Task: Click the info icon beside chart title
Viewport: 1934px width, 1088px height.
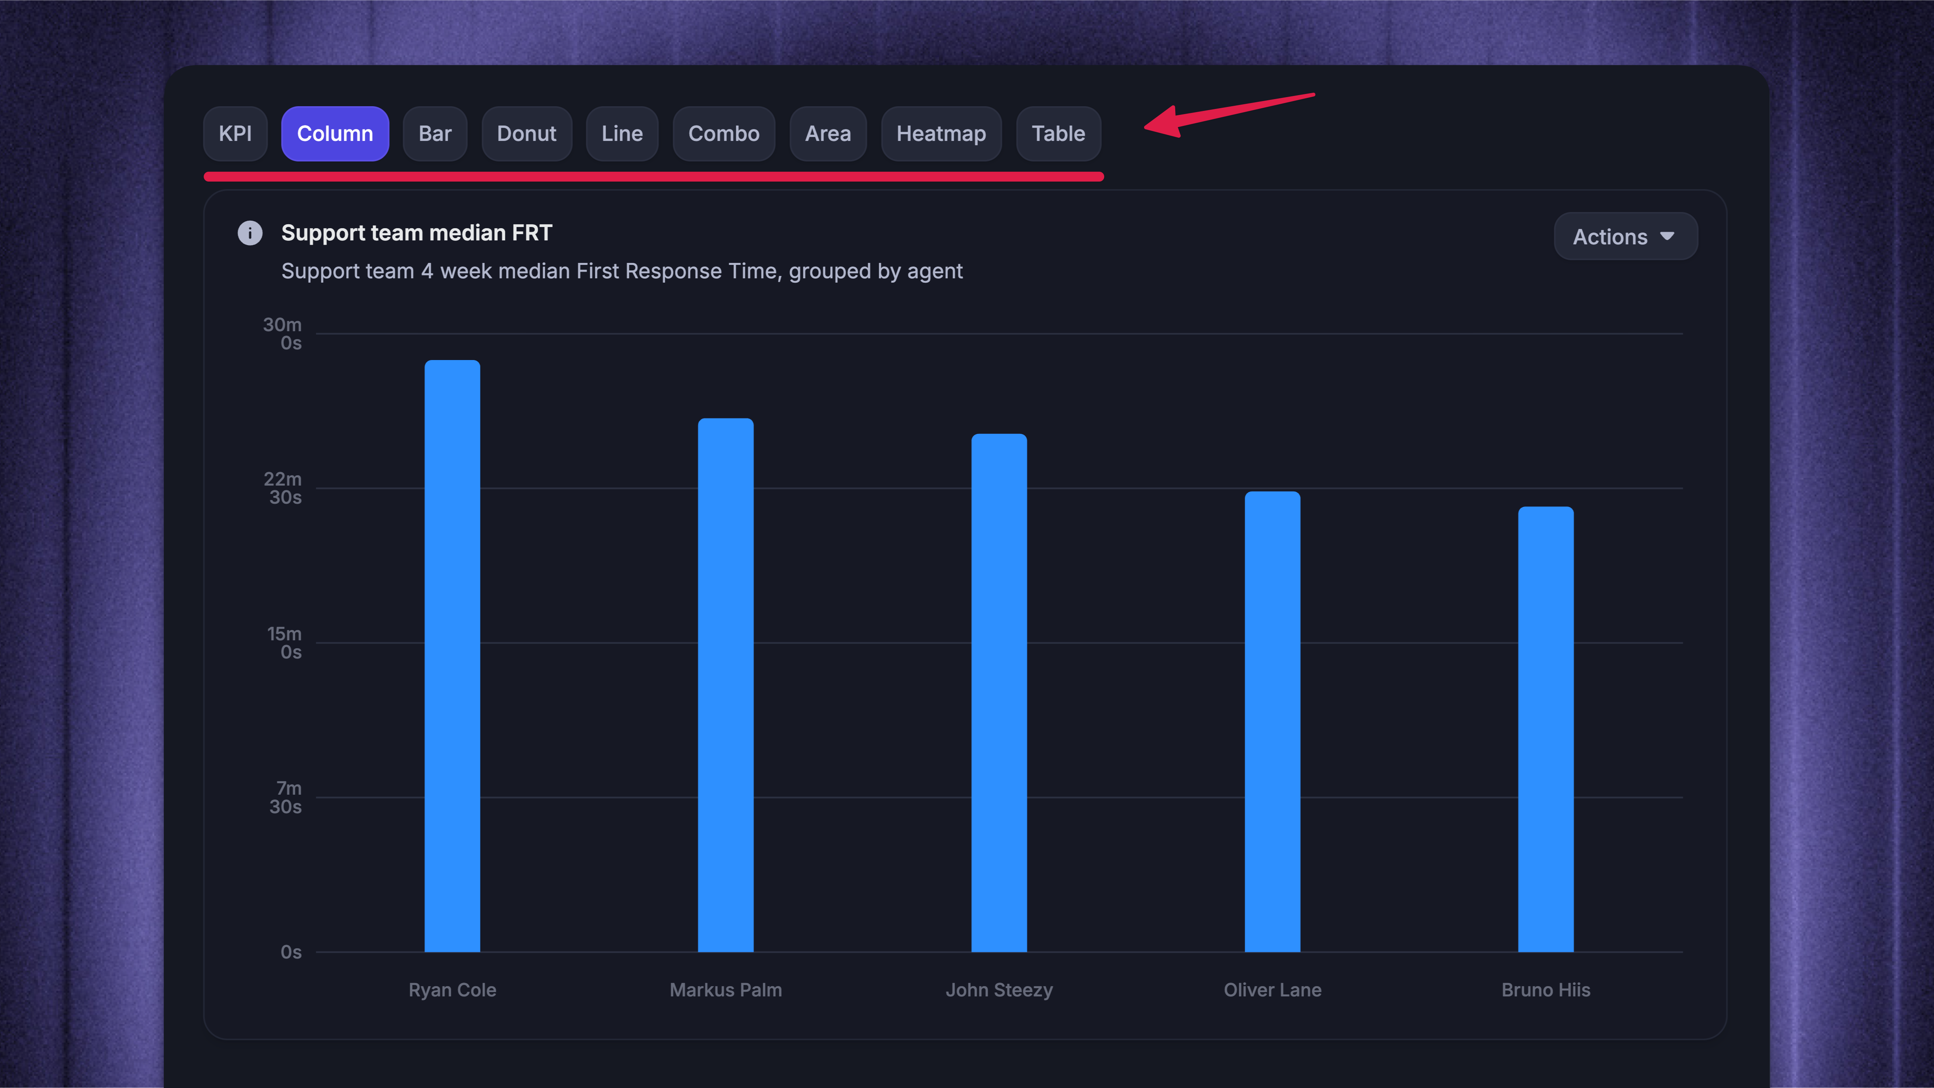Action: coord(250,233)
